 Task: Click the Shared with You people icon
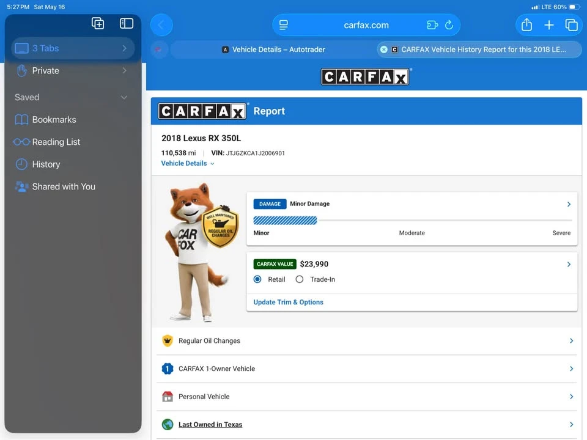[21, 187]
